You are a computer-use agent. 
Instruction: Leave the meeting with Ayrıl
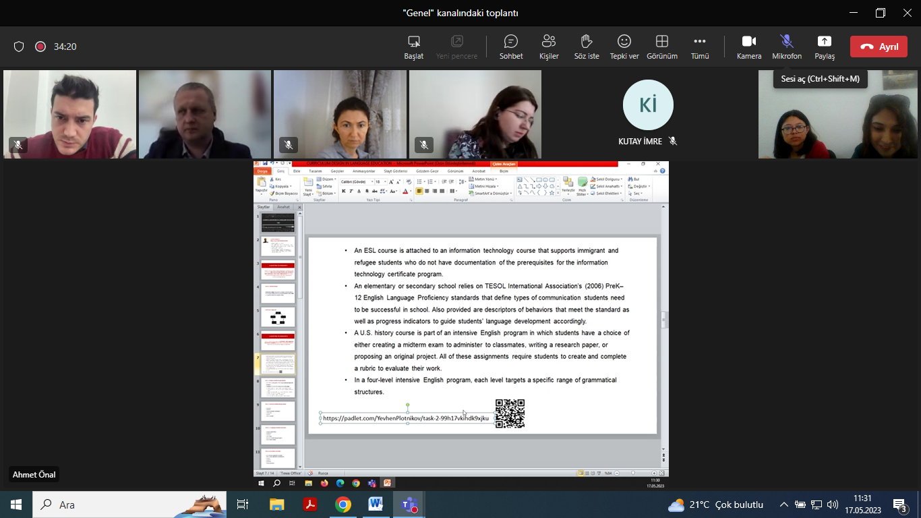point(879,47)
